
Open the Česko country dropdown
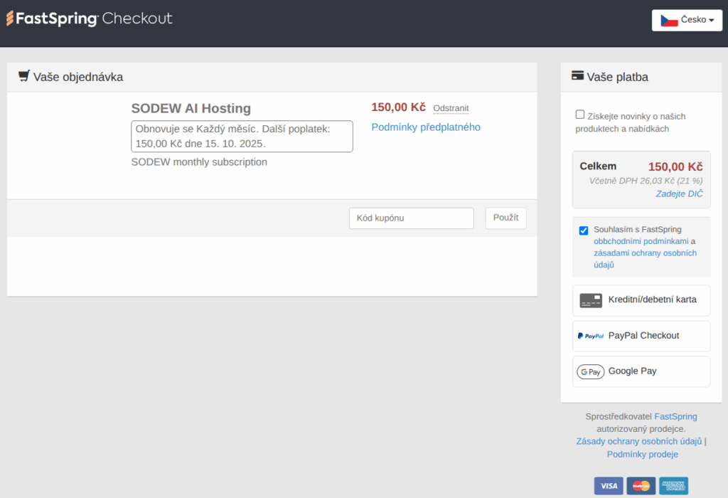click(x=687, y=20)
